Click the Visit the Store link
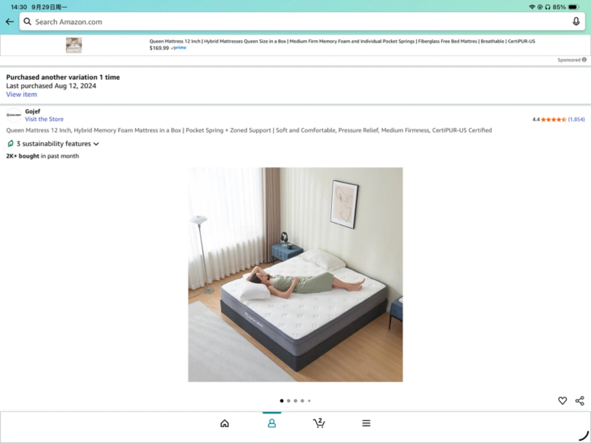Viewport: 591px width, 443px height. [x=44, y=119]
